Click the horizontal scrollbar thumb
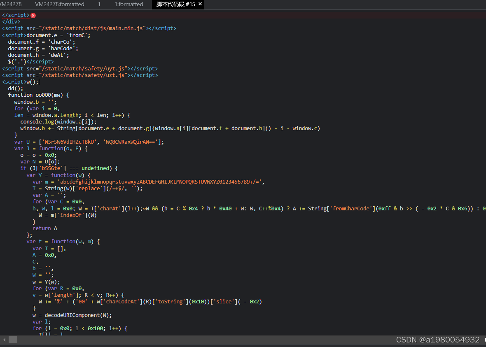Image resolution: width=486 pixels, height=347 pixels. click(x=13, y=340)
